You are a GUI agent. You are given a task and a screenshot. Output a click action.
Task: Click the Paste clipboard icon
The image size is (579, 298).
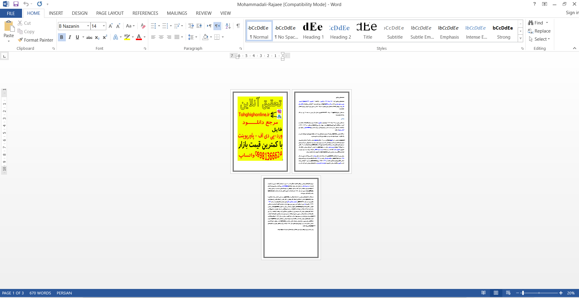pyautogui.click(x=9, y=26)
